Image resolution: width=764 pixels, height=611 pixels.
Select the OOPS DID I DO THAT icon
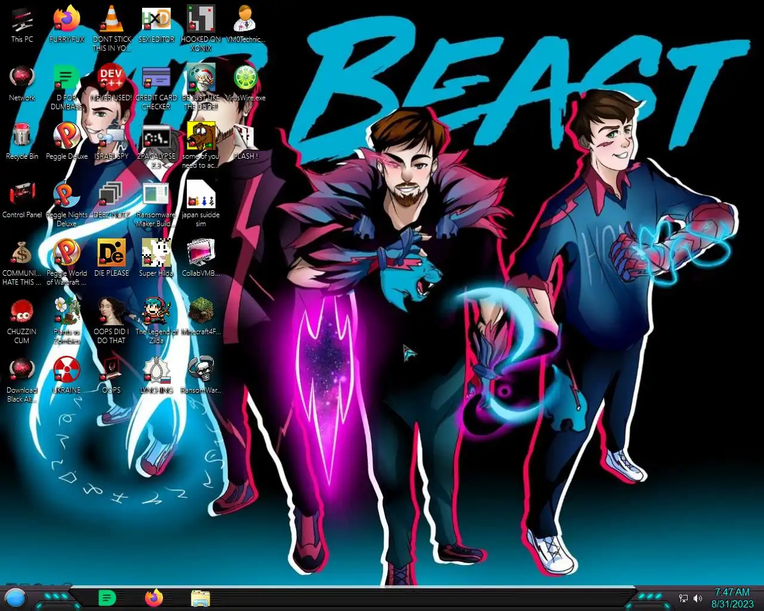tap(112, 321)
